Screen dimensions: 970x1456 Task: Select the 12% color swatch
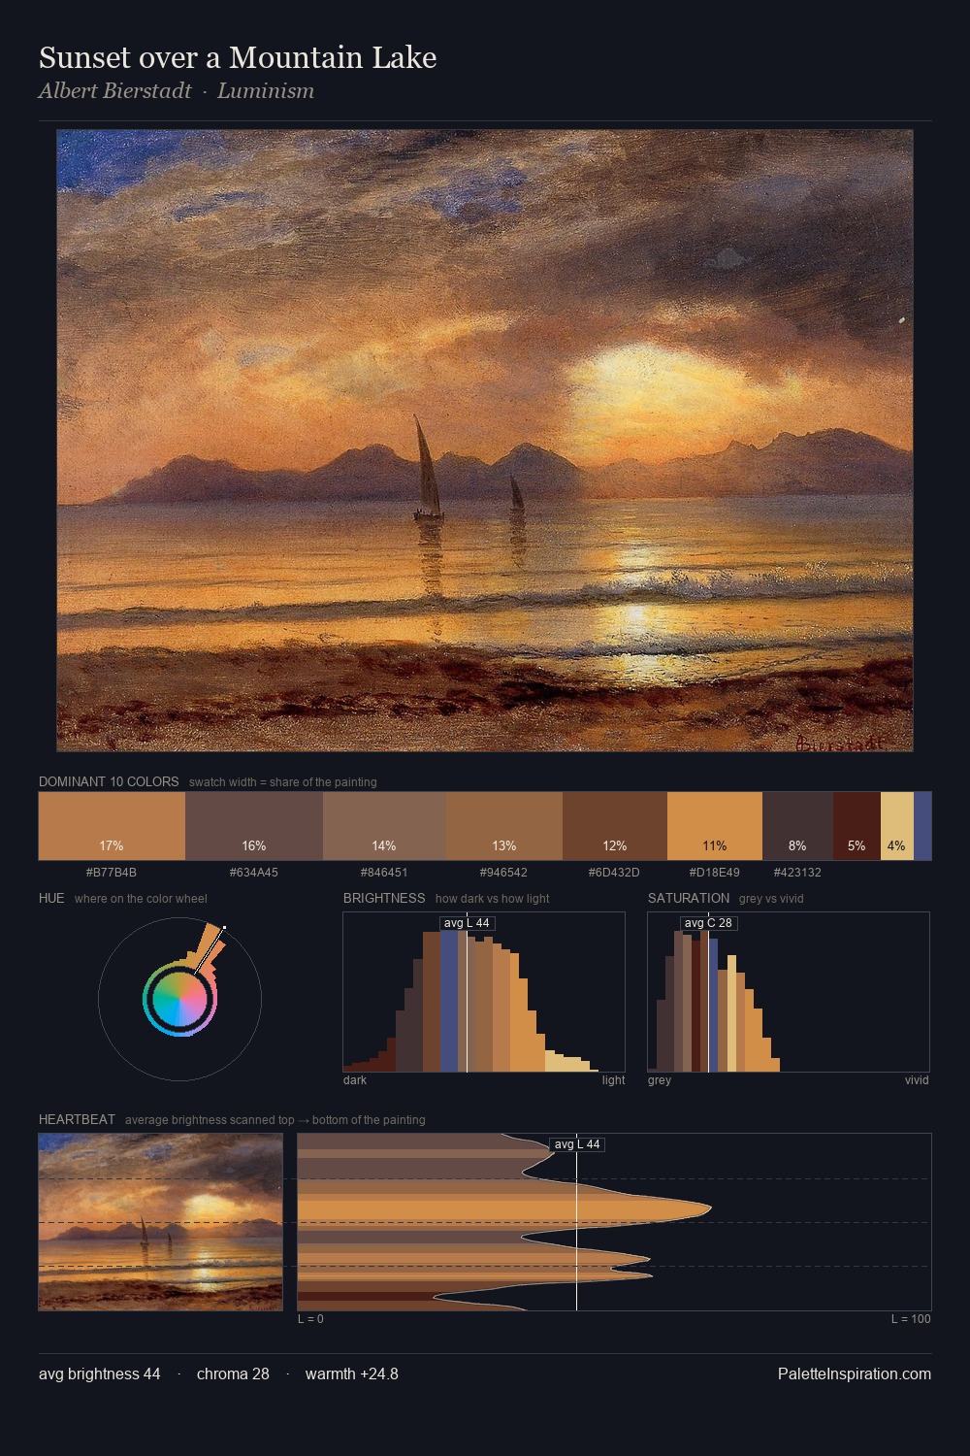point(615,826)
